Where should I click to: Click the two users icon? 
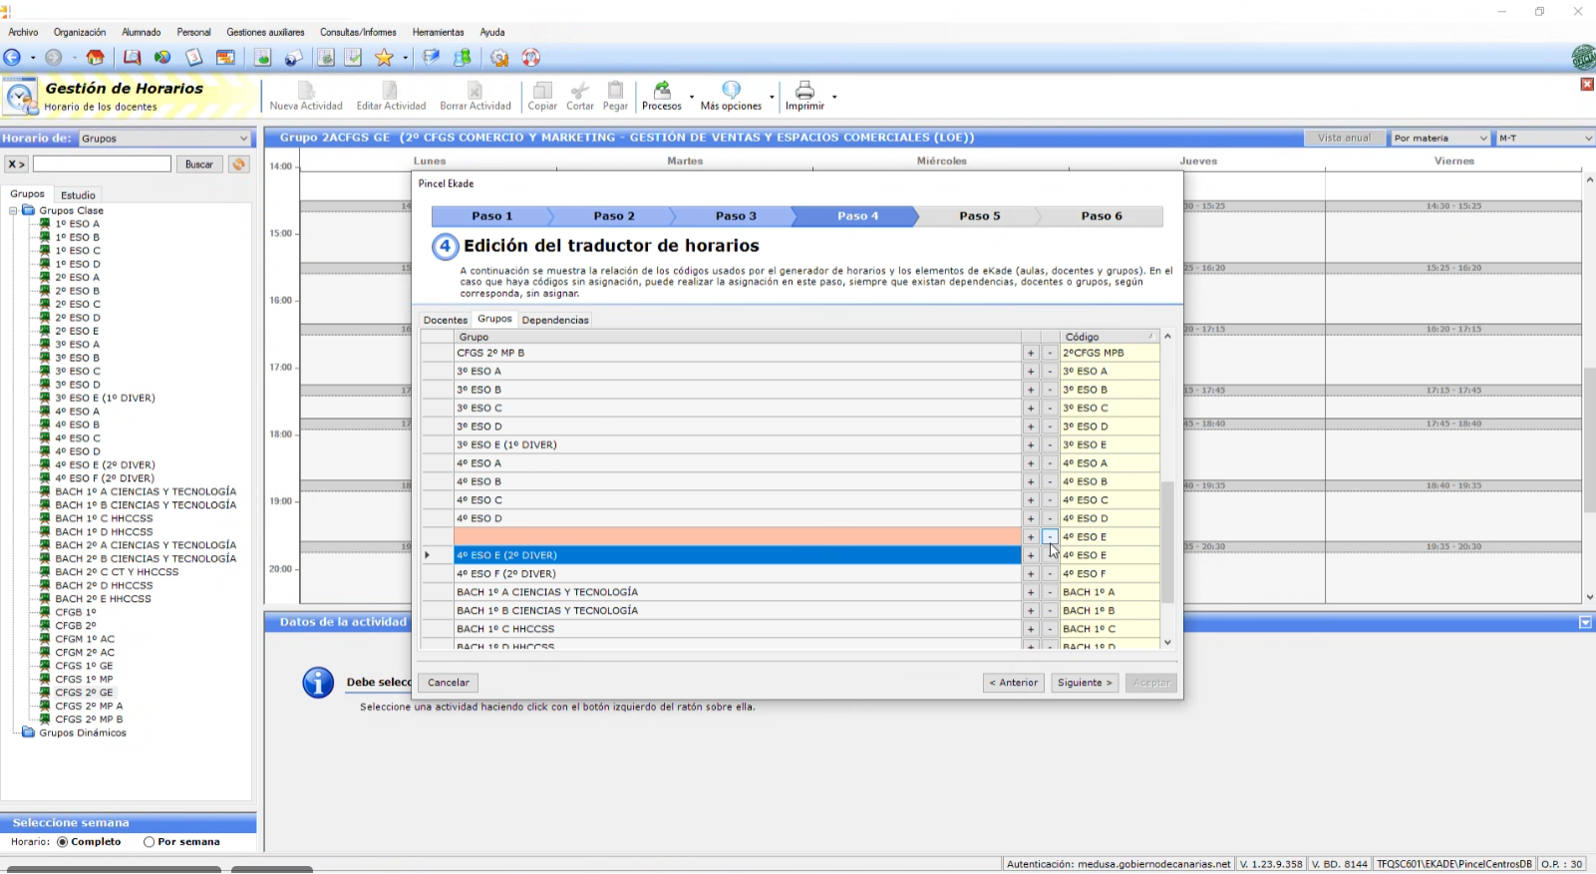(463, 58)
